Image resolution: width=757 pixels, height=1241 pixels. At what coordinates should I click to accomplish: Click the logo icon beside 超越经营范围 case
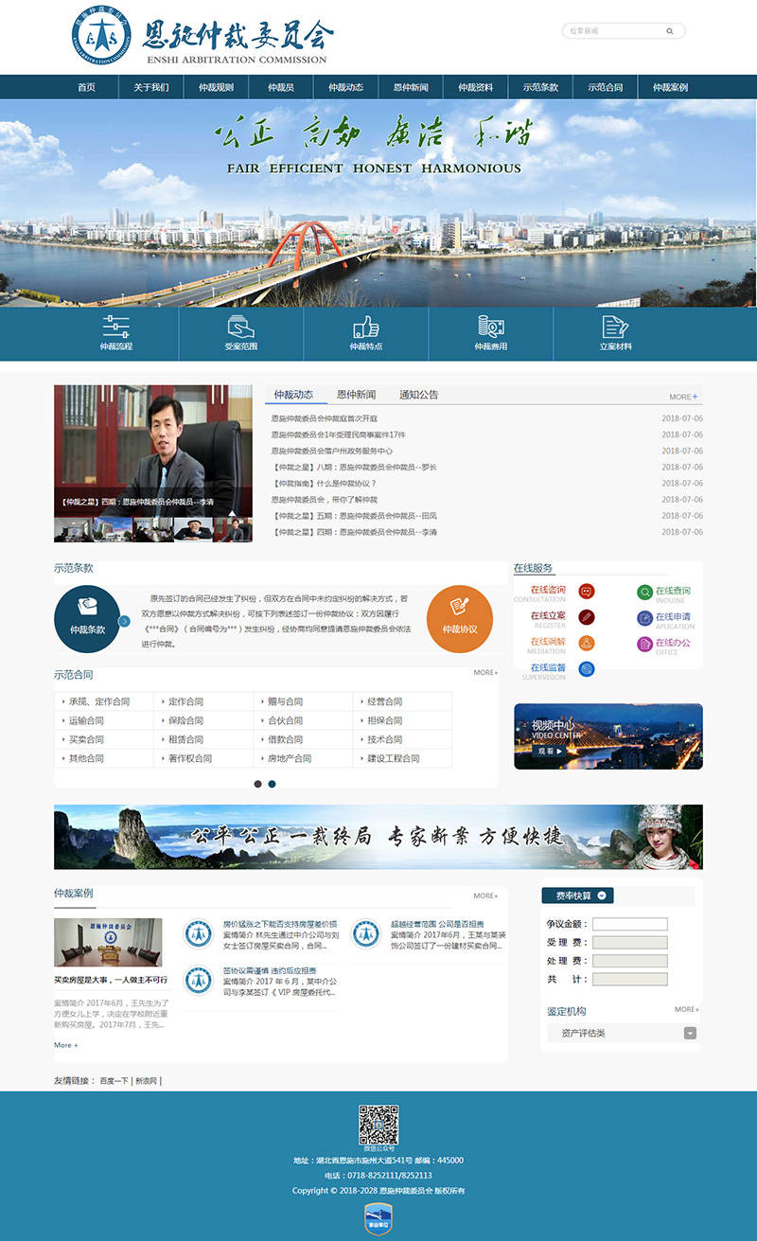pos(366,934)
